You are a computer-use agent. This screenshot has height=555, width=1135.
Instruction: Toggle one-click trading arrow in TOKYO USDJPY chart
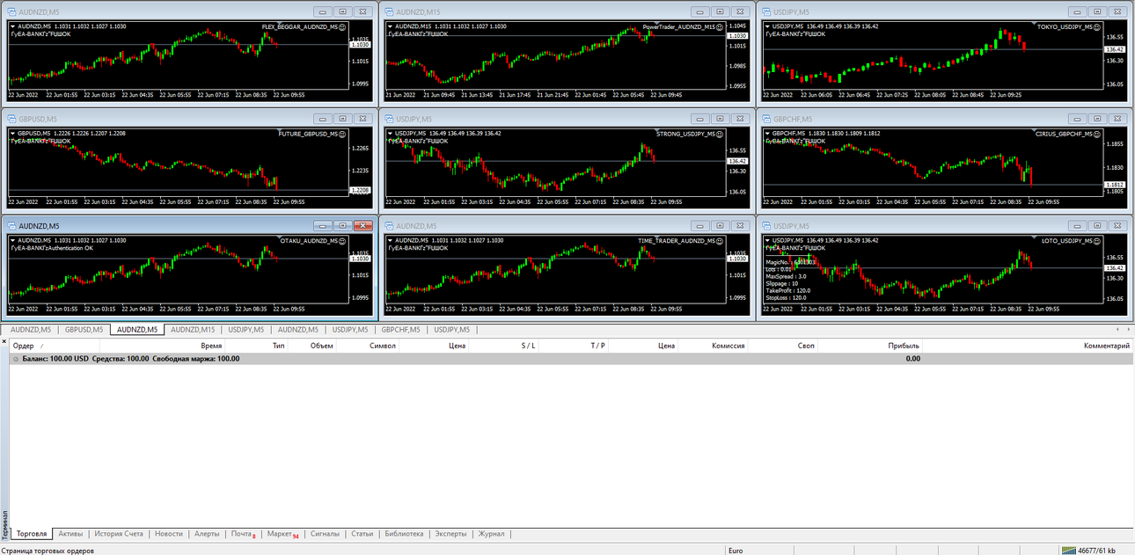pos(768,26)
